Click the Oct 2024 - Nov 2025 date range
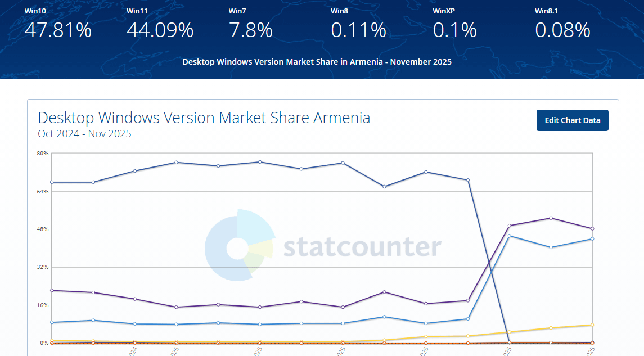The image size is (644, 356). pyautogui.click(x=84, y=134)
